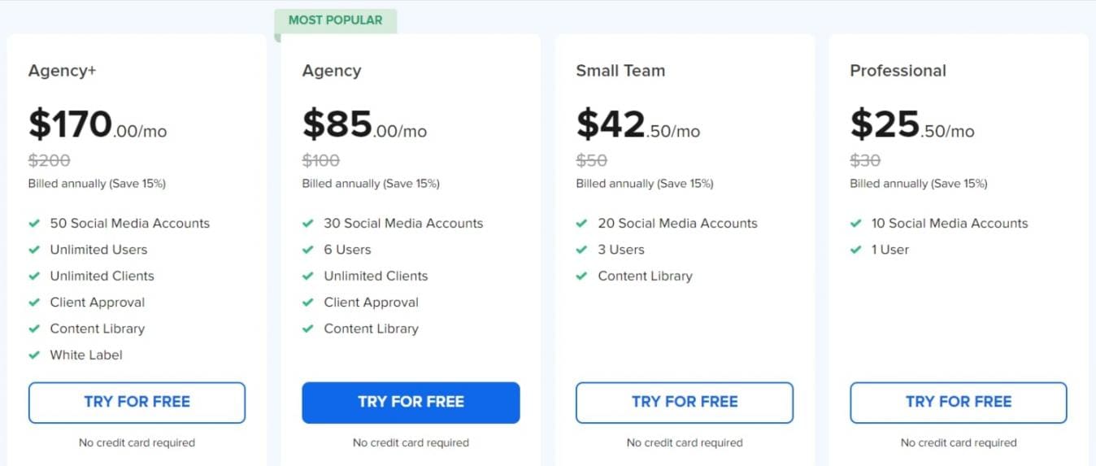Image resolution: width=1096 pixels, height=466 pixels.
Task: Click checkmark next to 3 Users
Action: click(581, 250)
